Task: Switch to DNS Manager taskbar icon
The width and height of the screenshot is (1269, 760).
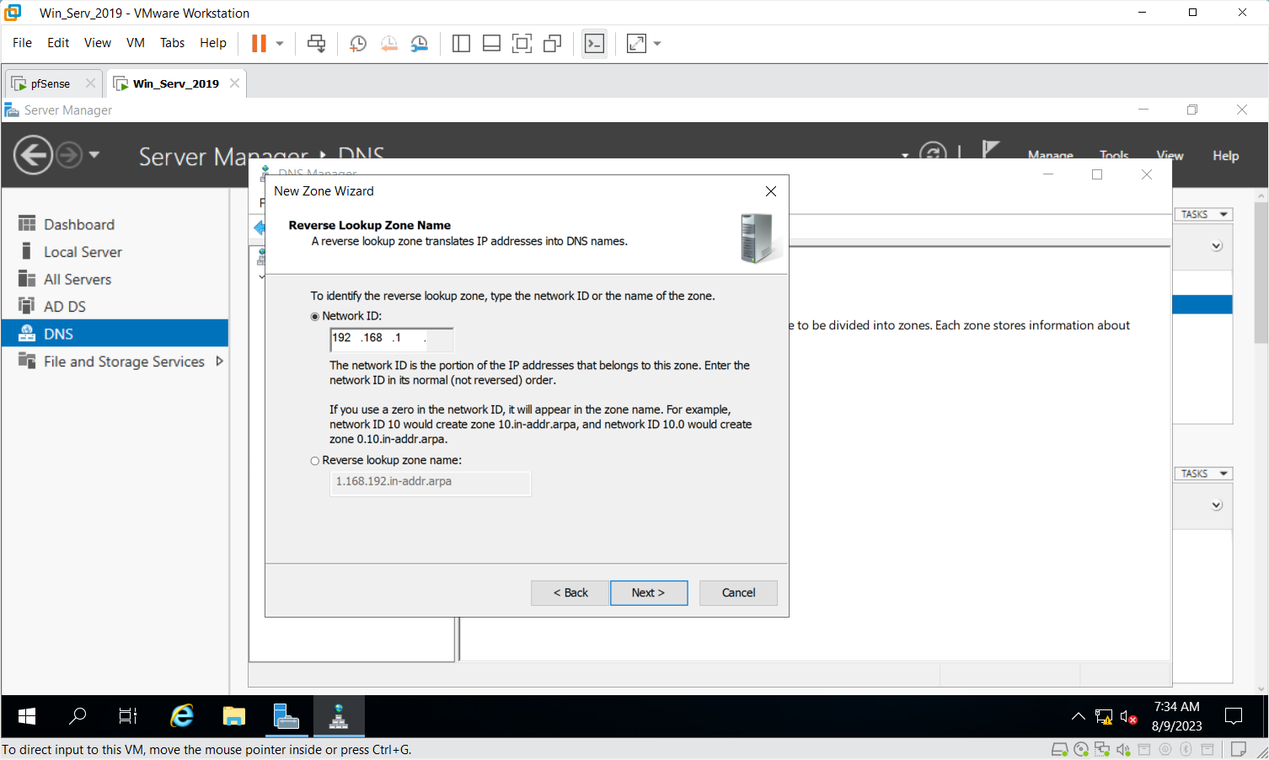Action: pyautogui.click(x=339, y=716)
